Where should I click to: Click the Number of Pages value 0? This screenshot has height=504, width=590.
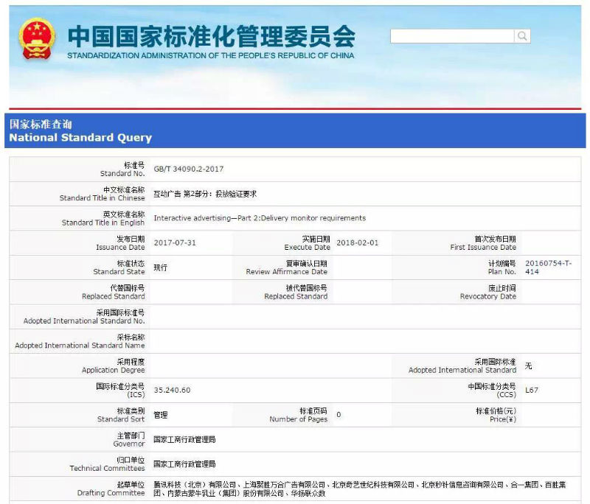click(339, 415)
